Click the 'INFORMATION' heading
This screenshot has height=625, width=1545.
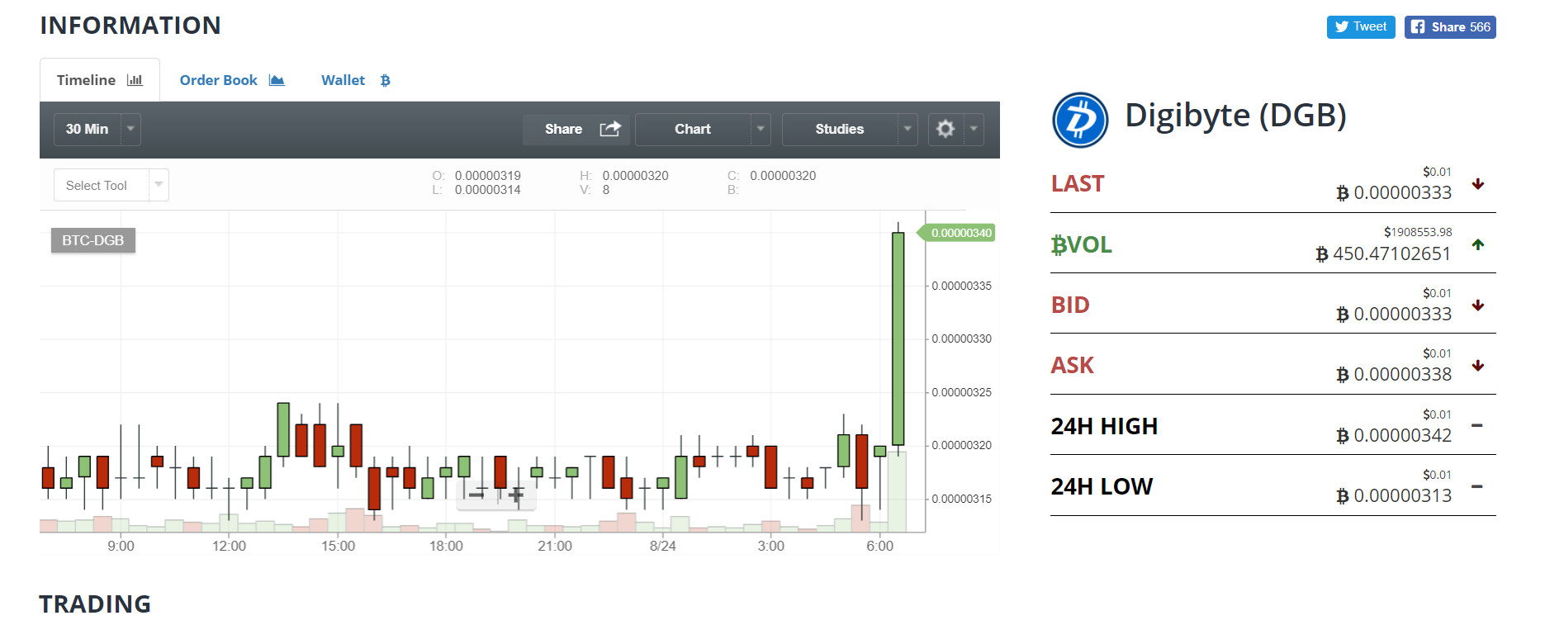(x=130, y=26)
